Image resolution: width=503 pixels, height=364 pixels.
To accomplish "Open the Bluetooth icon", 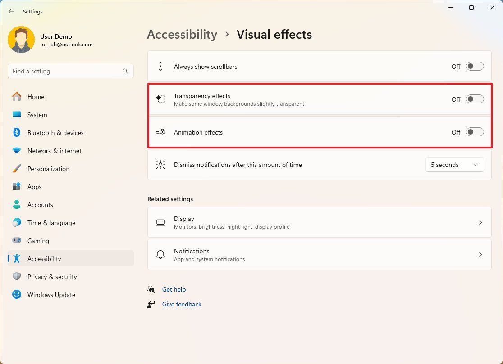I will point(17,133).
